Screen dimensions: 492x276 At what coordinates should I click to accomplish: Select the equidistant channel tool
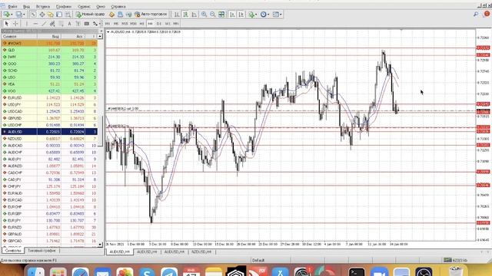(52, 24)
